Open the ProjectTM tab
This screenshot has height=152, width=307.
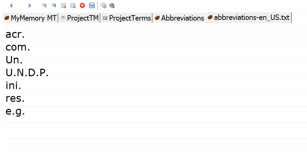click(x=79, y=18)
